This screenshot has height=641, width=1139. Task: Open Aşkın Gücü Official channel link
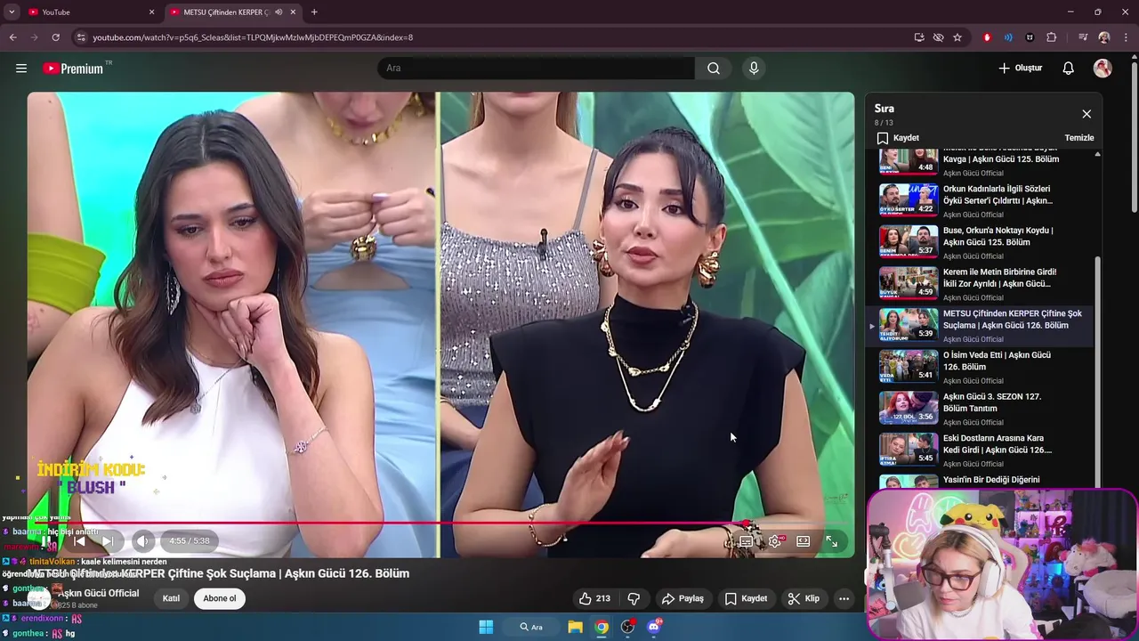coord(99,593)
